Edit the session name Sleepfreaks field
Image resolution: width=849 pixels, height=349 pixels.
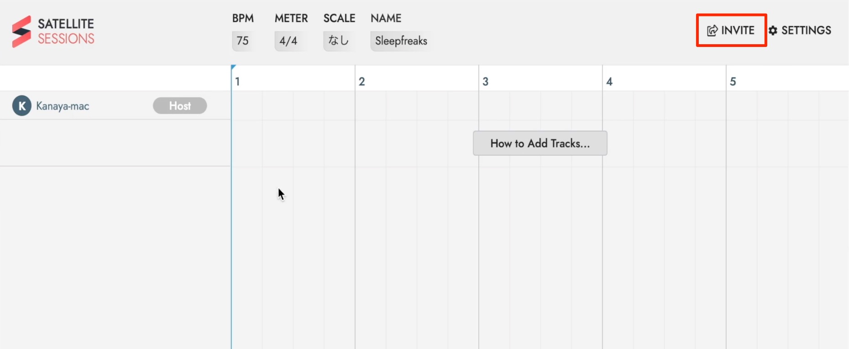click(x=401, y=41)
